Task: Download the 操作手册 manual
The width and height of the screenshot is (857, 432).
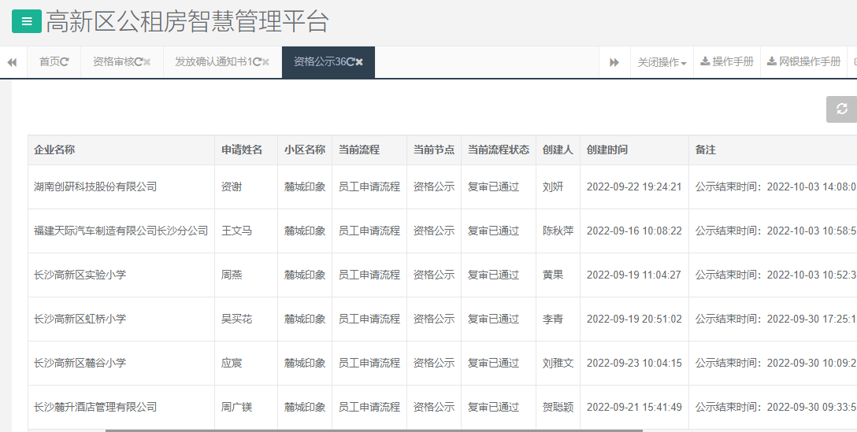Action: [x=726, y=62]
